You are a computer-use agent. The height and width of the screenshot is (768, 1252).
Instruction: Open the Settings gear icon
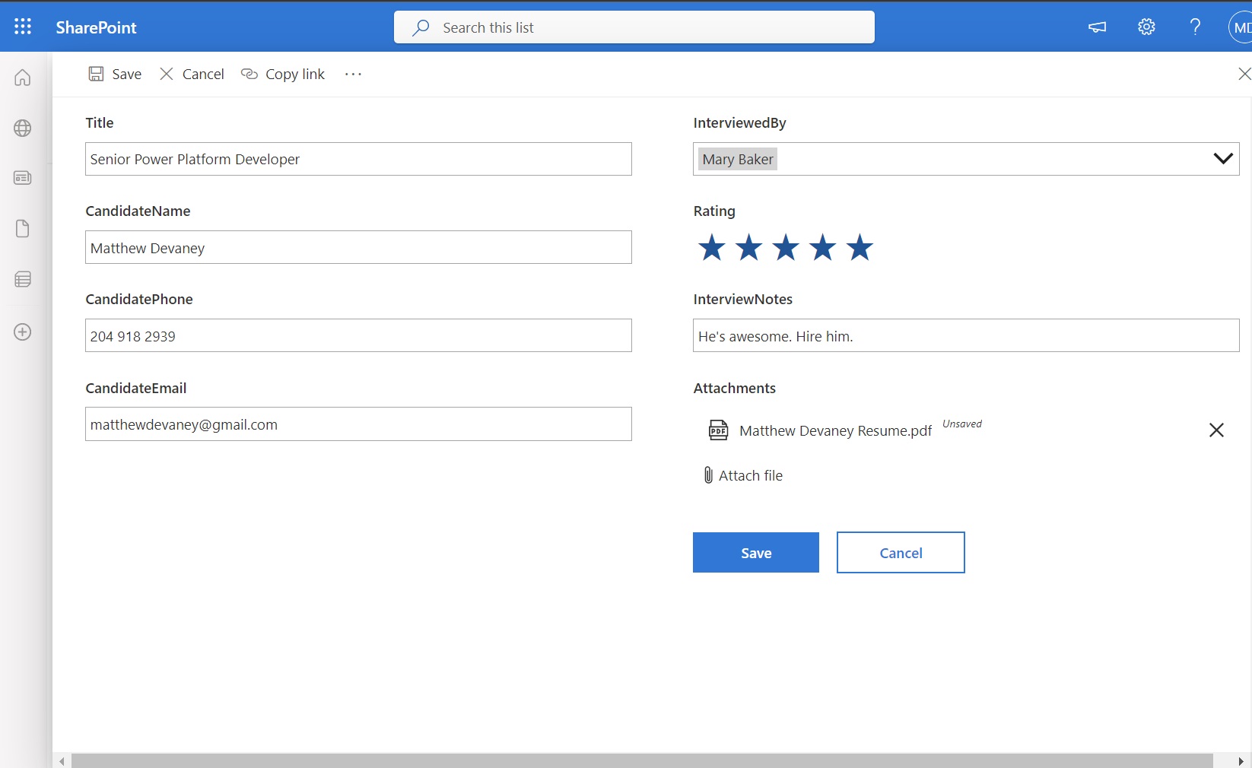click(1146, 27)
